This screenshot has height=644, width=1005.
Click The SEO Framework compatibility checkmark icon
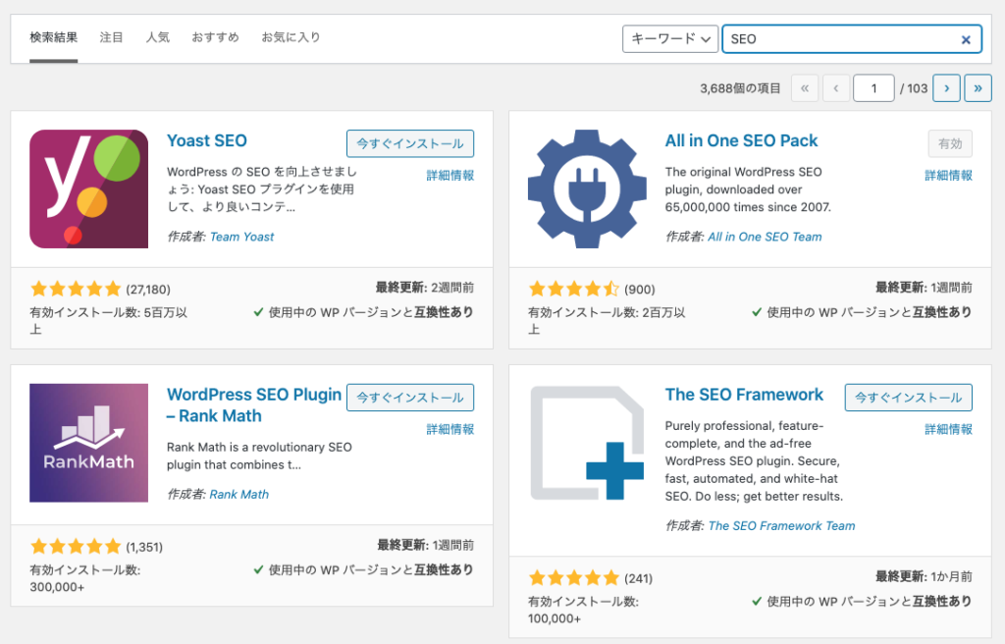[757, 601]
